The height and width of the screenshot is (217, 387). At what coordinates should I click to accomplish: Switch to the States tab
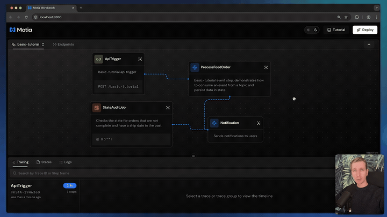point(44,162)
